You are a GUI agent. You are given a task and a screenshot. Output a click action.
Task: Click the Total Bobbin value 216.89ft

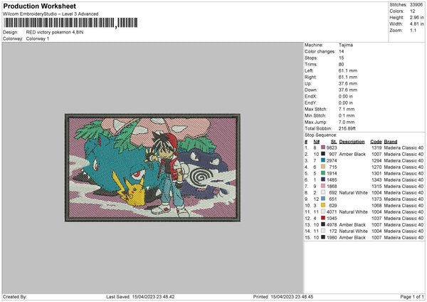coord(347,128)
